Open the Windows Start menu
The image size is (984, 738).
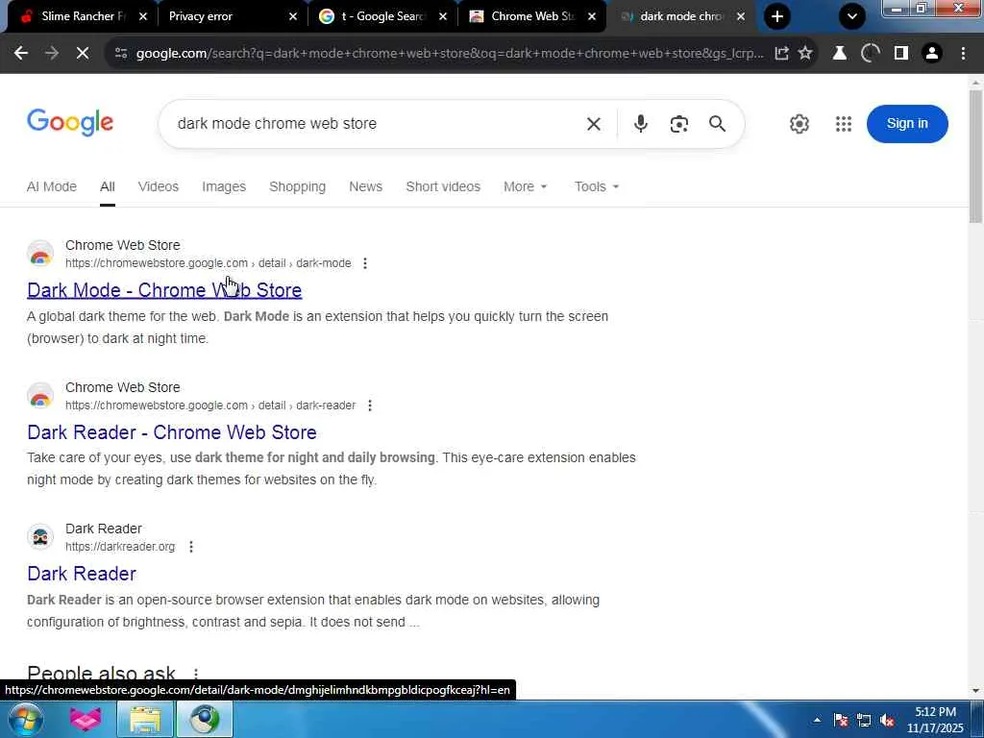(24, 719)
